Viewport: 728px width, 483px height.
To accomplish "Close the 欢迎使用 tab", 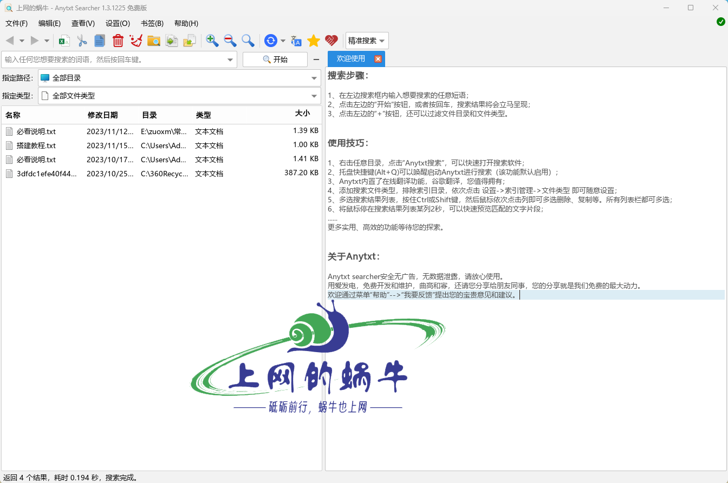I will point(378,59).
